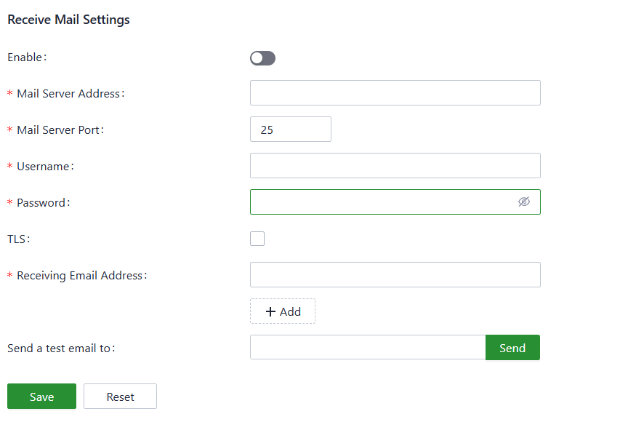Click the Send a test email to label
This screenshot has height=422, width=628.
pos(61,348)
